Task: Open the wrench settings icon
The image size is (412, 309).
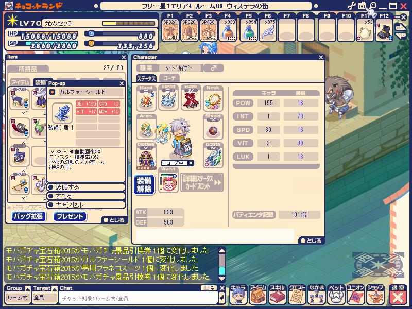Action: (351, 6)
